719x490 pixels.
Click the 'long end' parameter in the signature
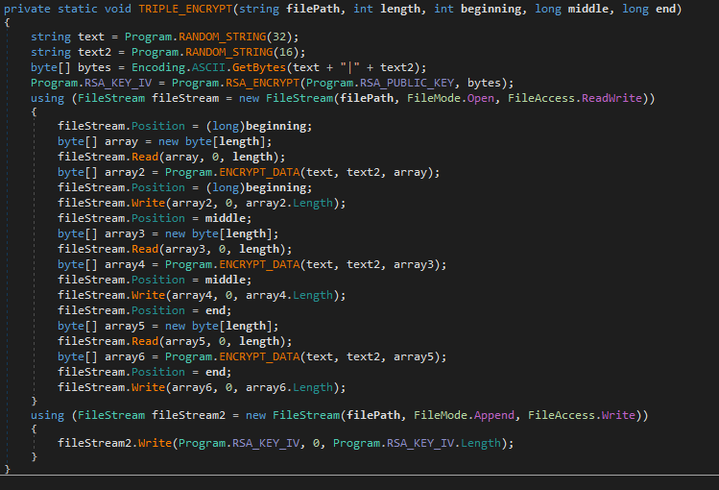point(666,9)
